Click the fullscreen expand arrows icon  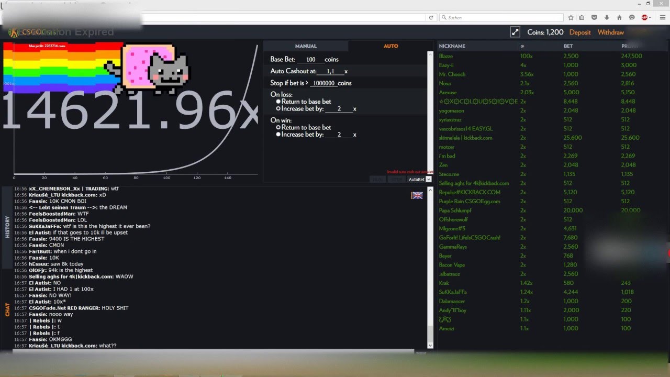click(515, 32)
